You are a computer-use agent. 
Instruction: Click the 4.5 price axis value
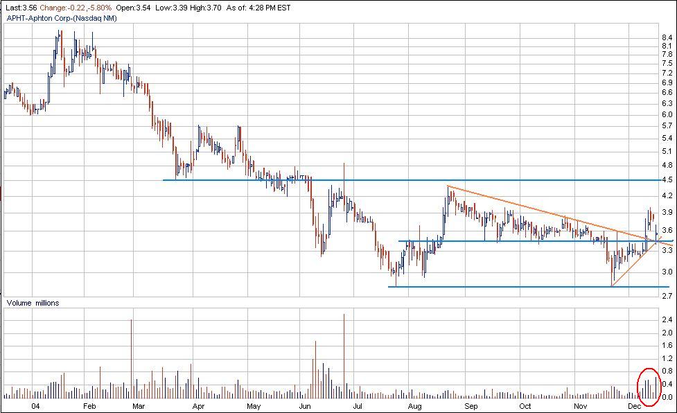667,180
